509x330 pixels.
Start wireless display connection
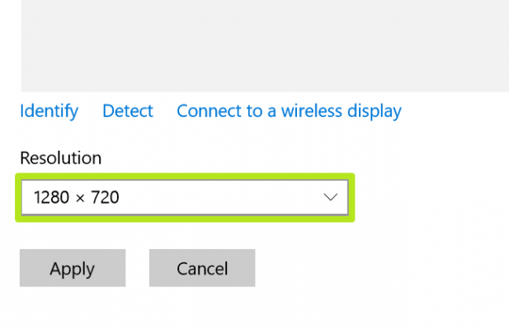tap(289, 111)
